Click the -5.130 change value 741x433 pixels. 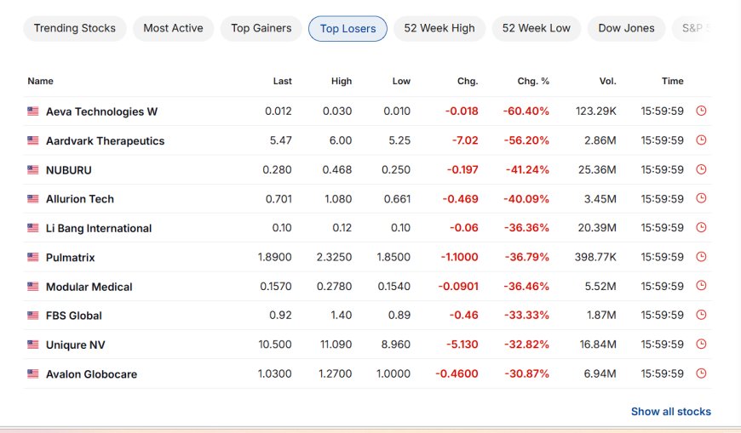pyautogui.click(x=462, y=345)
